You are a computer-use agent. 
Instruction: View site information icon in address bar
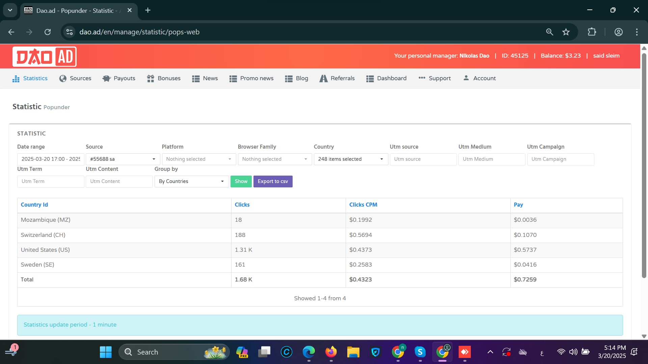(x=70, y=32)
